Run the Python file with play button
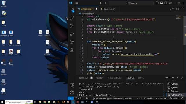The image size is (186, 104). pyautogui.click(x=171, y=9)
